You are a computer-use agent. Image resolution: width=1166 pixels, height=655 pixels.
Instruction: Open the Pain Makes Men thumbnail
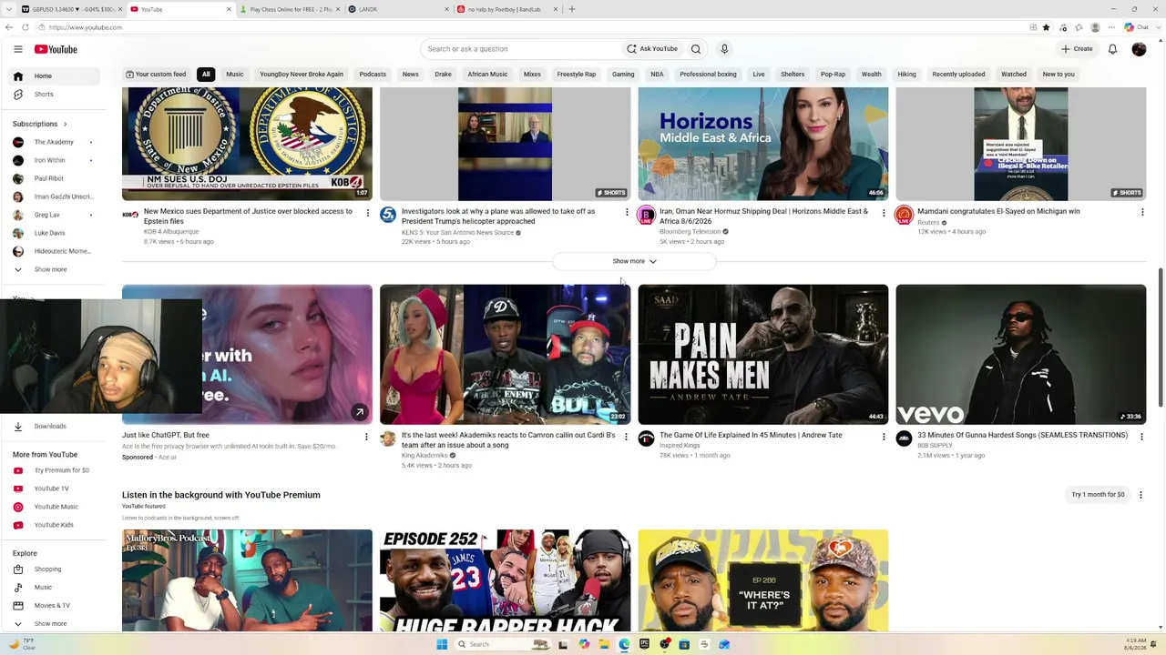763,355
